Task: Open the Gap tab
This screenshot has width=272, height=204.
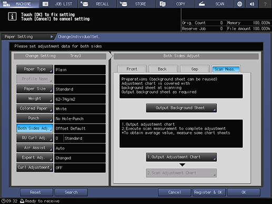Action: tap(195, 69)
